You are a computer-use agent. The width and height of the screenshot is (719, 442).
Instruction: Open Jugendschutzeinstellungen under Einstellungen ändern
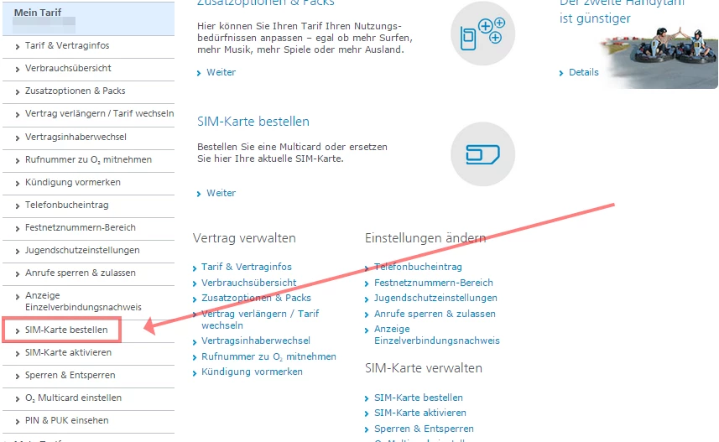tap(435, 298)
